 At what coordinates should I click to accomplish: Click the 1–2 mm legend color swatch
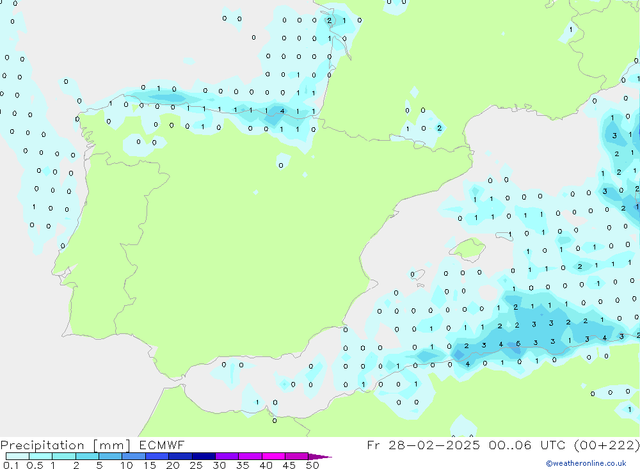coord(63,456)
